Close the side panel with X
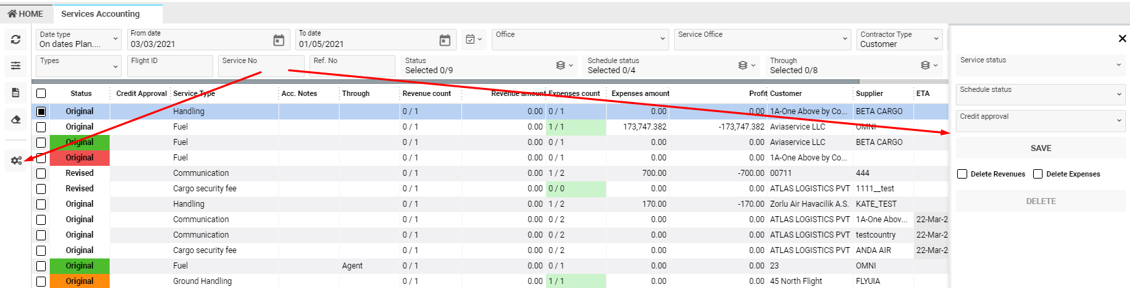This screenshot has height=288, width=1130. coord(1122,39)
